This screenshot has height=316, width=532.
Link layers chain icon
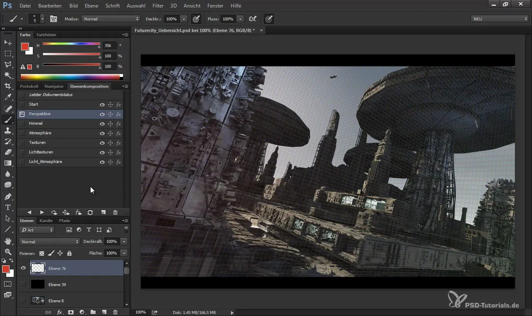click(48, 312)
